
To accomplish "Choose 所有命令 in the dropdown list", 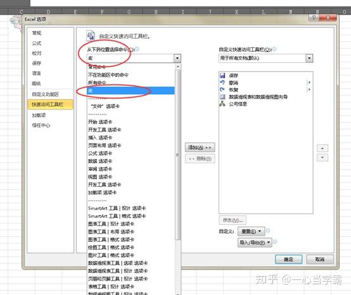I will (x=131, y=83).
